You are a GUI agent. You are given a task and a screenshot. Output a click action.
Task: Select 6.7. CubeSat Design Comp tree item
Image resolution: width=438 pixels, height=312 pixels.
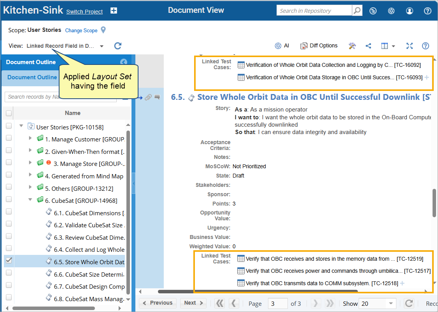pos(89,287)
